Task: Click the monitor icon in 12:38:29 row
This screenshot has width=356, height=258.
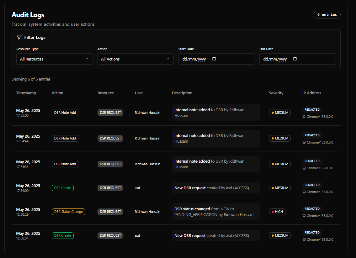Action: 304,216
